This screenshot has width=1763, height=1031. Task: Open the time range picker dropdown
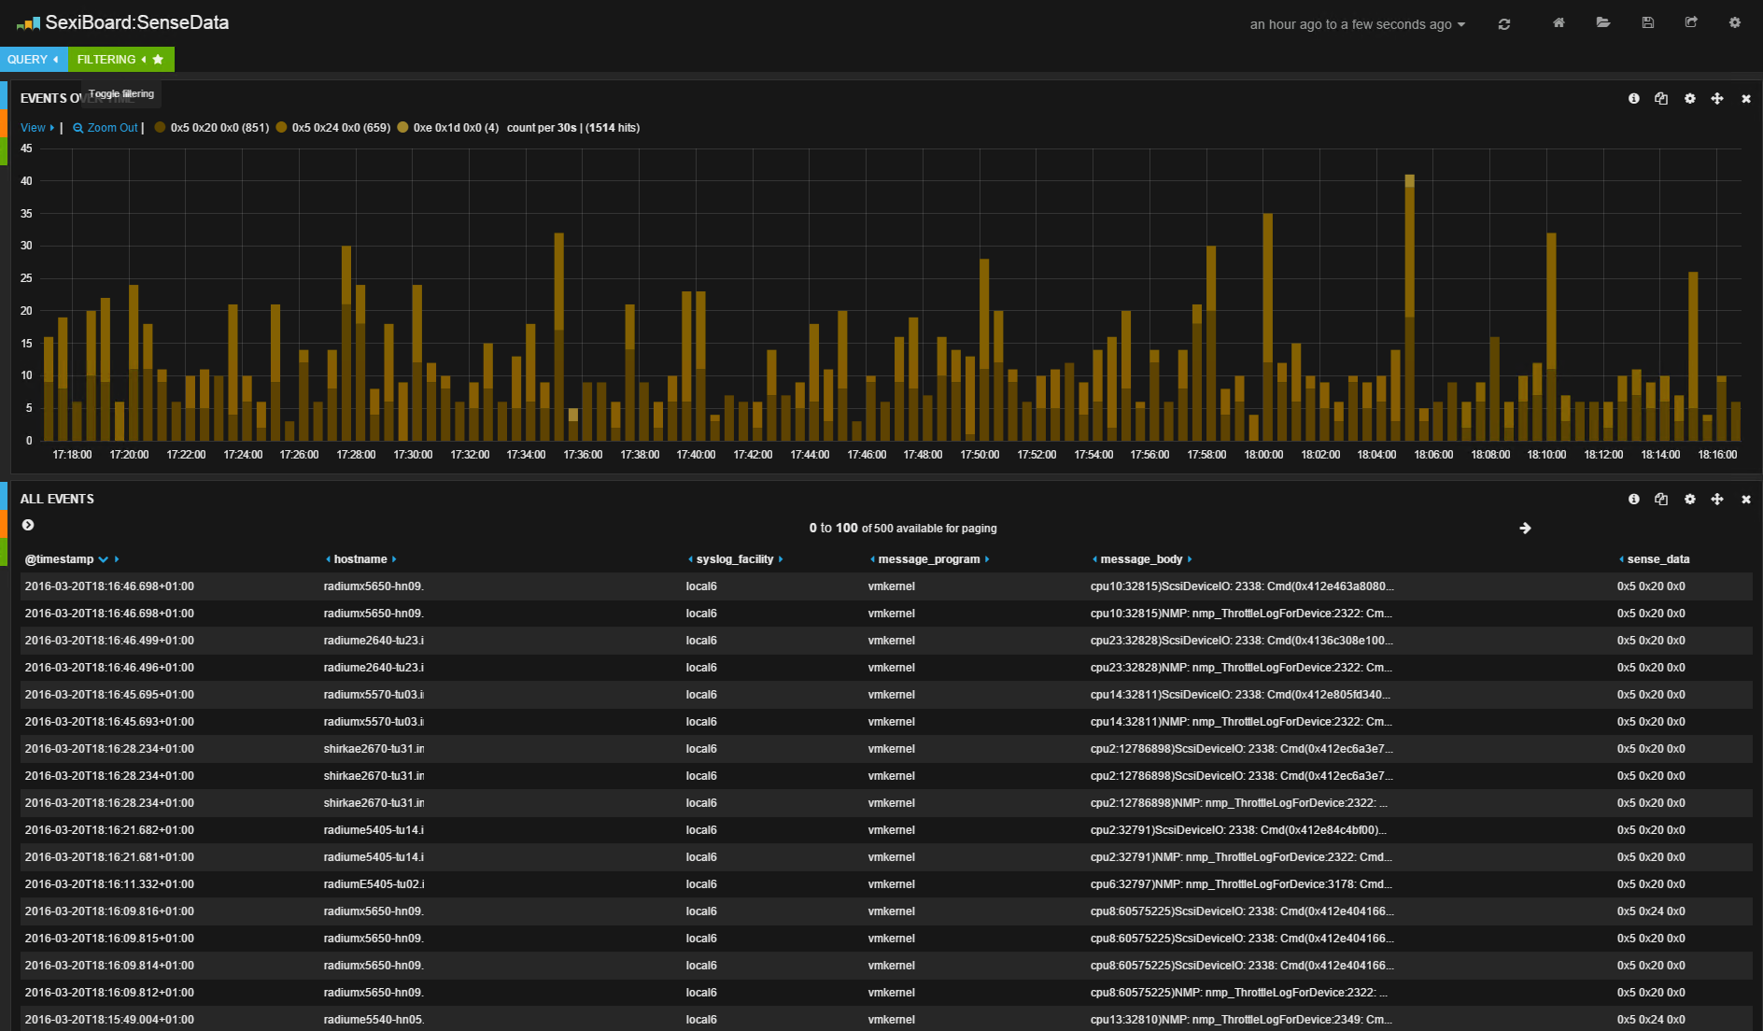coord(1357,24)
